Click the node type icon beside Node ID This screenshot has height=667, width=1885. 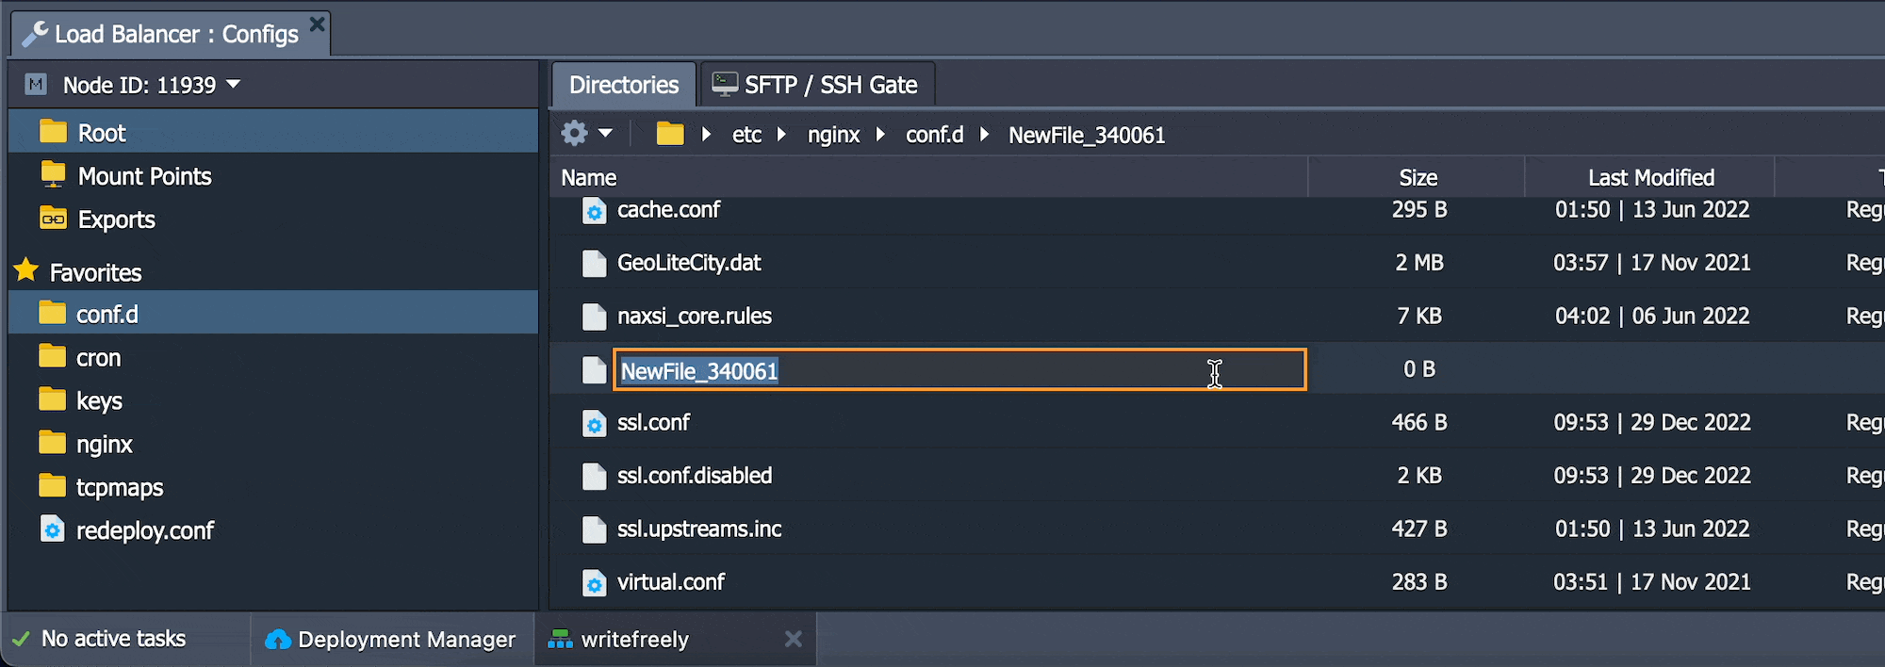36,85
